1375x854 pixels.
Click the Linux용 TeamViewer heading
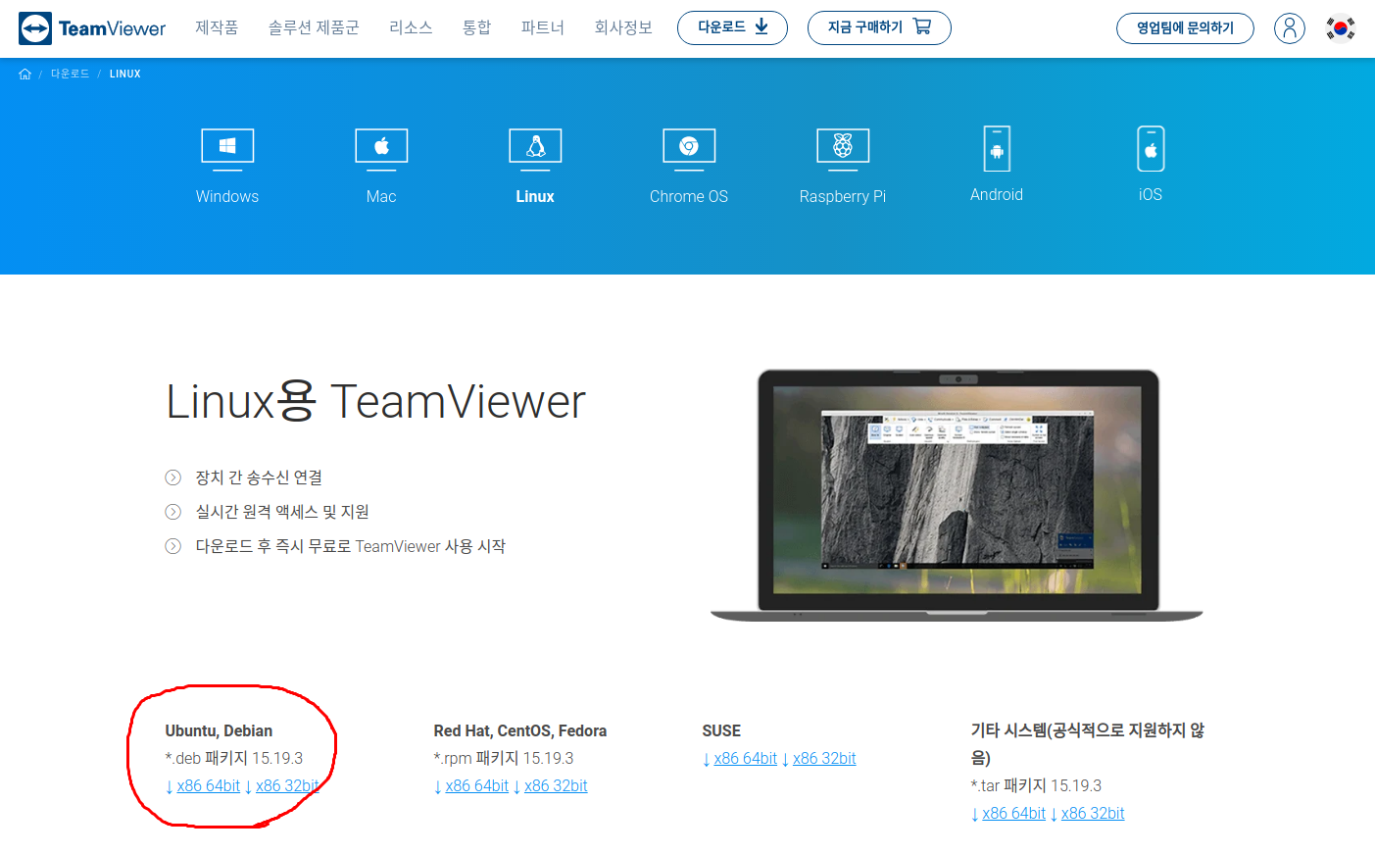click(375, 401)
